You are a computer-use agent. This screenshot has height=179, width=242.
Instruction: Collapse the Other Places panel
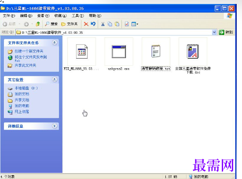[x=55, y=80]
